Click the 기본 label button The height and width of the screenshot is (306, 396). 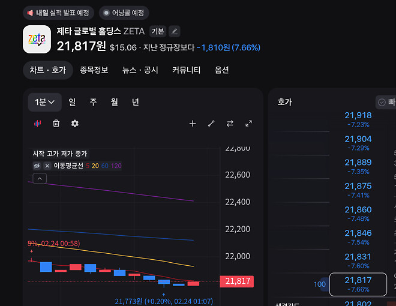(158, 31)
